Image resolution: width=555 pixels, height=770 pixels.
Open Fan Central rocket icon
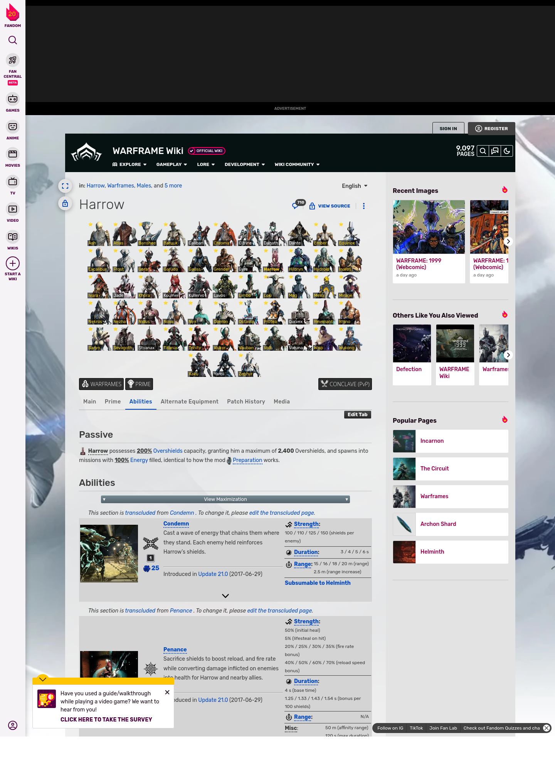(13, 60)
